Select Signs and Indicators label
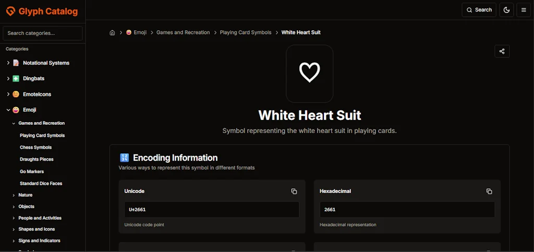Viewport: 534px width, 252px height. coord(39,241)
